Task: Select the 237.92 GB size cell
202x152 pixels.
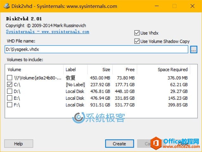Action: (100, 85)
